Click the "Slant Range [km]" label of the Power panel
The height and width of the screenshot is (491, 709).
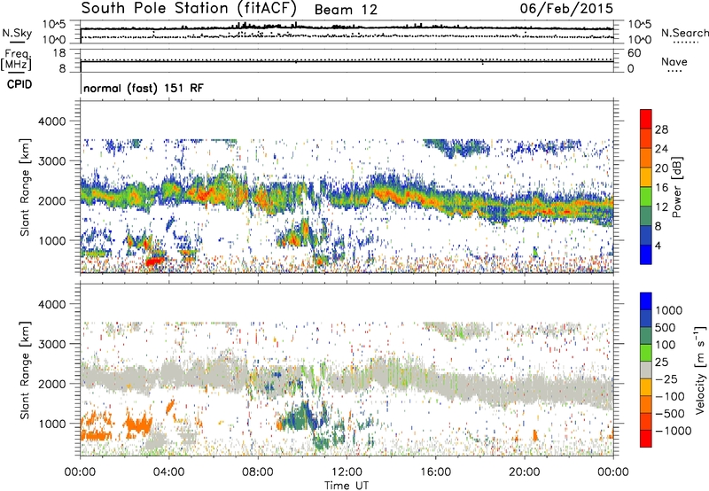25,187
